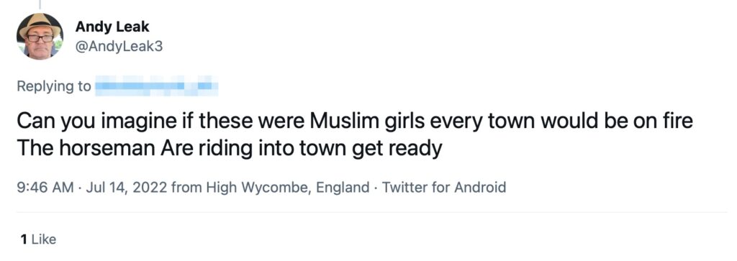Click the divider line above likes
The image size is (737, 261).
pos(372,213)
